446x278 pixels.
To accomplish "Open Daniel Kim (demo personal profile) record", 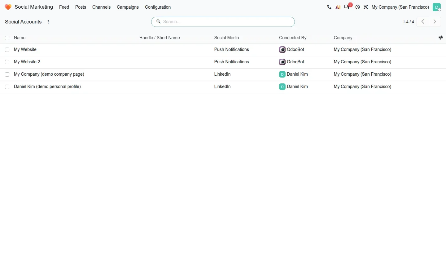I will click(47, 86).
